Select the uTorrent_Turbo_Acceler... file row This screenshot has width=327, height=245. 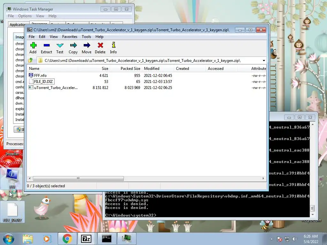(147, 87)
